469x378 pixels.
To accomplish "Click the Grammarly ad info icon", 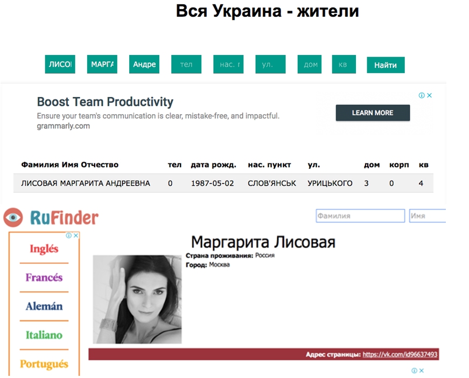I will tap(422, 95).
